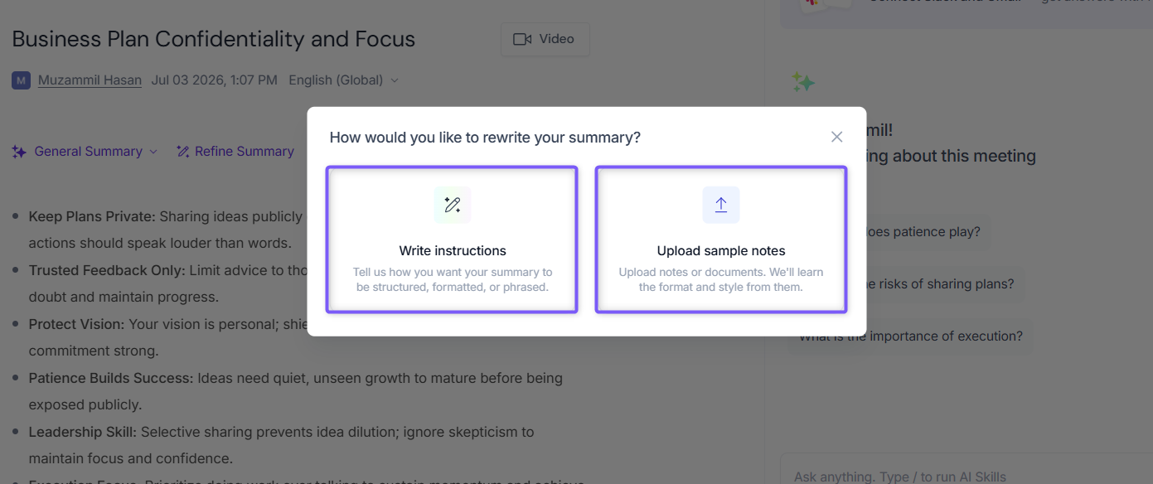Open the English (Global) language dropdown
1153x484 pixels.
[343, 80]
